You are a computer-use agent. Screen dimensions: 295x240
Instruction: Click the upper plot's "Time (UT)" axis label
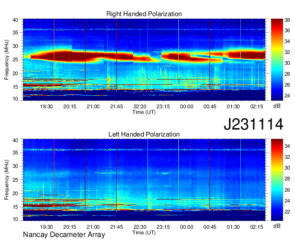pos(144,112)
